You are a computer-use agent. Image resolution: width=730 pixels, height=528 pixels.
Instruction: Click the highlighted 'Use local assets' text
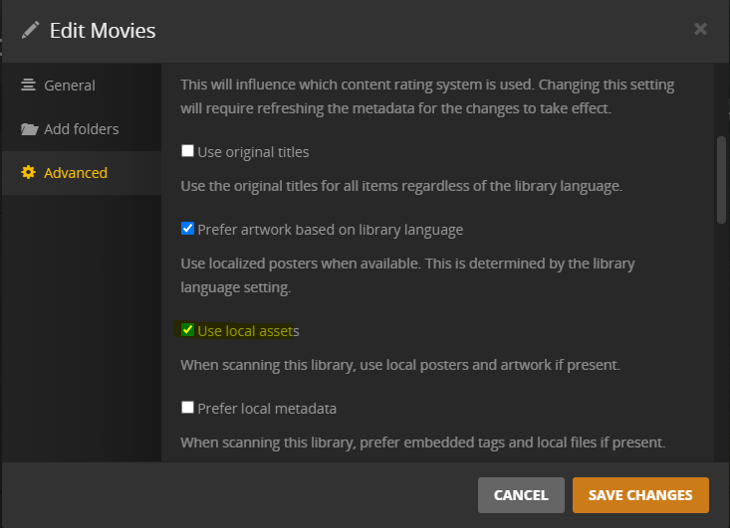point(248,330)
